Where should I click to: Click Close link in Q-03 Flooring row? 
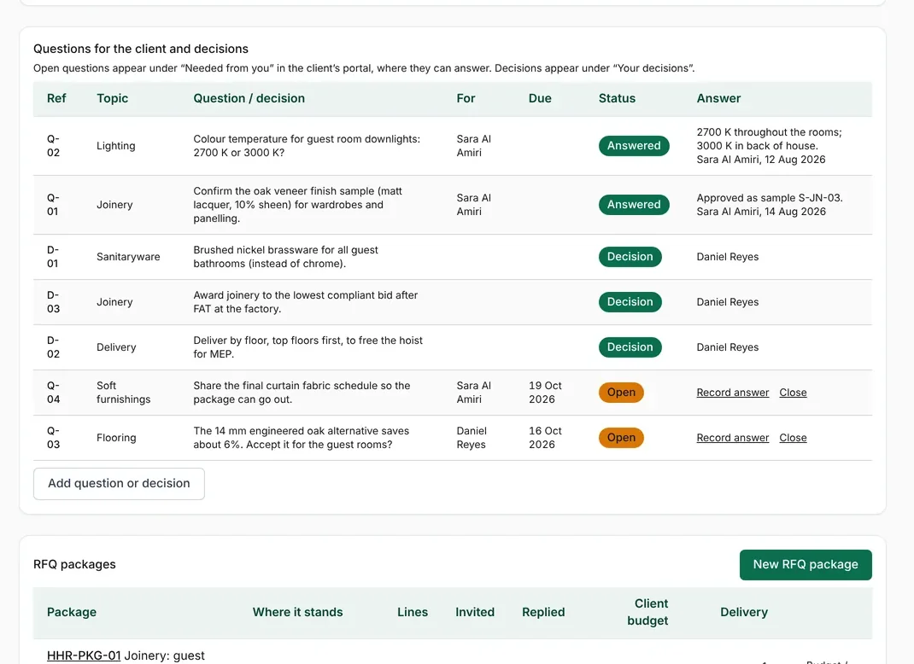point(793,438)
